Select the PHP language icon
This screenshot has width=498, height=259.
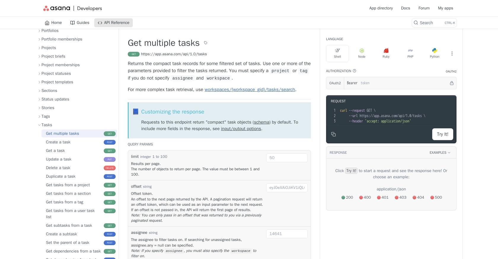pos(410,51)
